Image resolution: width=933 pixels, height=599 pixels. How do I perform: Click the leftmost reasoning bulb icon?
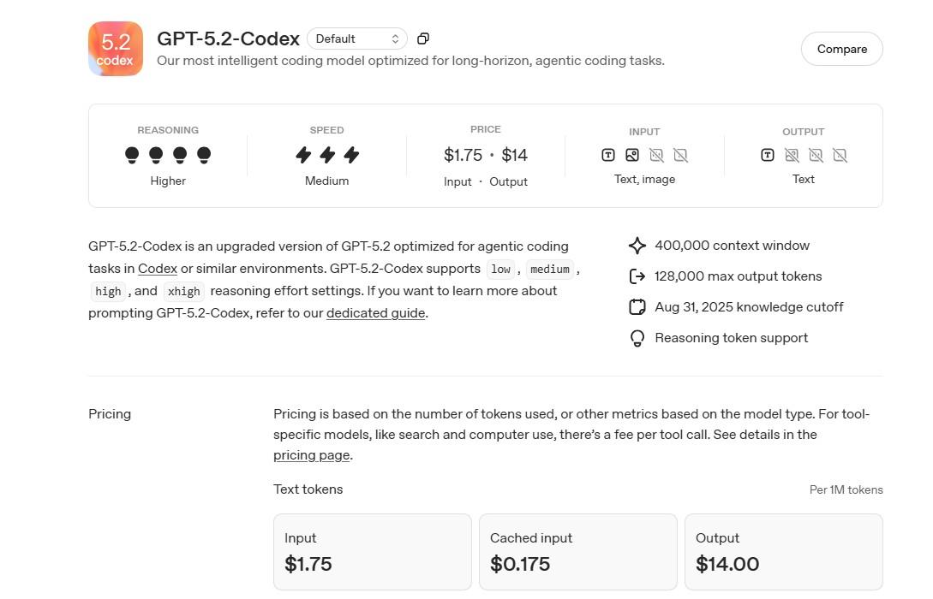[132, 155]
